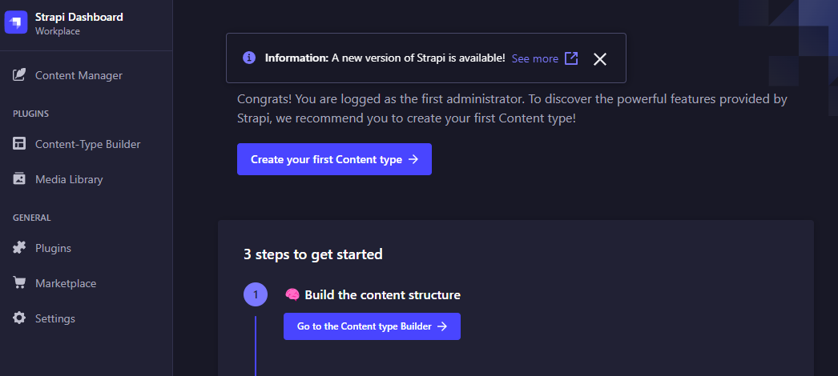Open Settings label in sidebar

pos(55,318)
